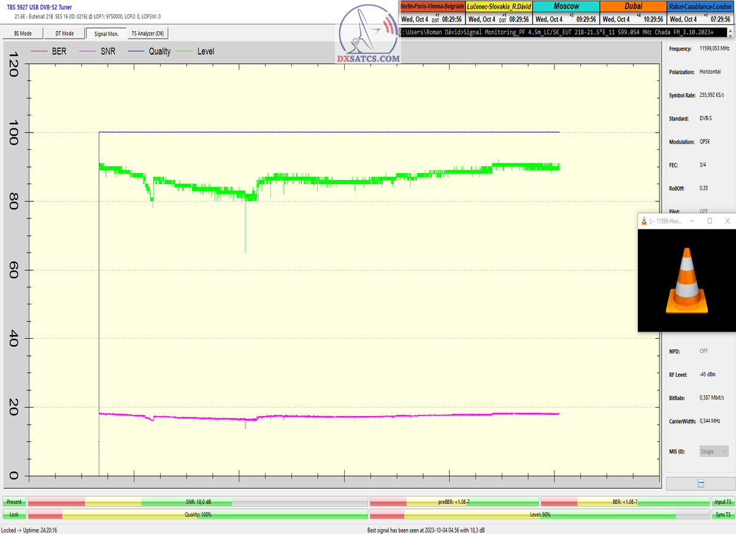Image resolution: width=736 pixels, height=534 pixels.
Task: Switch to DT Mode tab
Action: click(64, 34)
